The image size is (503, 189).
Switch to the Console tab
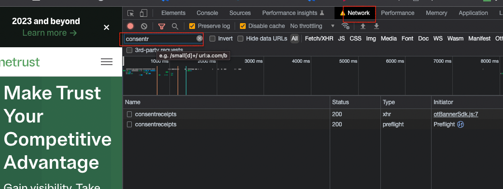coord(207,13)
